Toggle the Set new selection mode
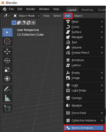Image resolution: width=106 pixels, height=132 pixels. 14,23
